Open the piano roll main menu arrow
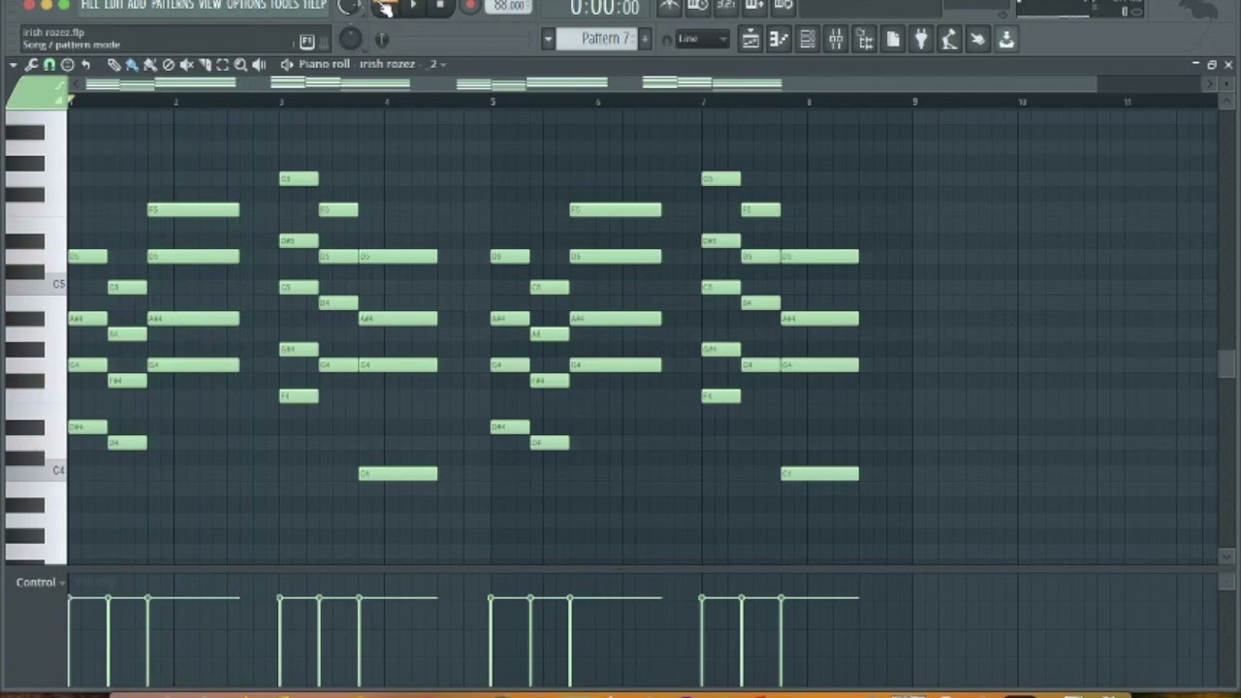 click(14, 65)
